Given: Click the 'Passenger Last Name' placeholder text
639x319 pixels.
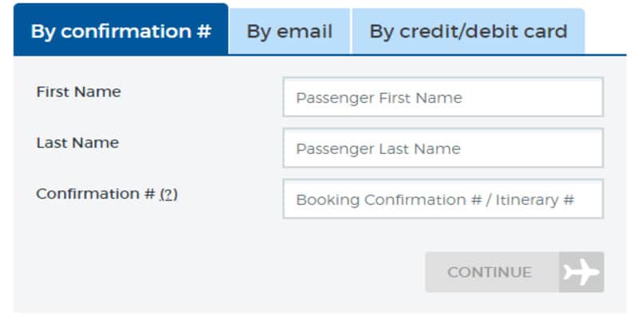Looking at the screenshot, I should 378,149.
